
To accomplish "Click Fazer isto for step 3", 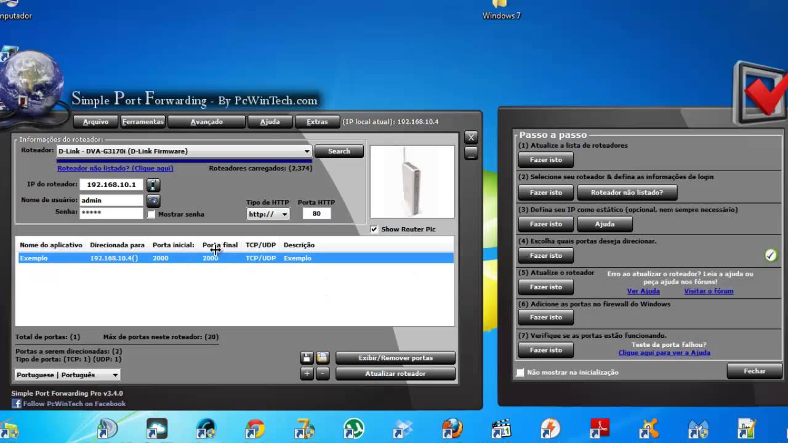I will 546,224.
